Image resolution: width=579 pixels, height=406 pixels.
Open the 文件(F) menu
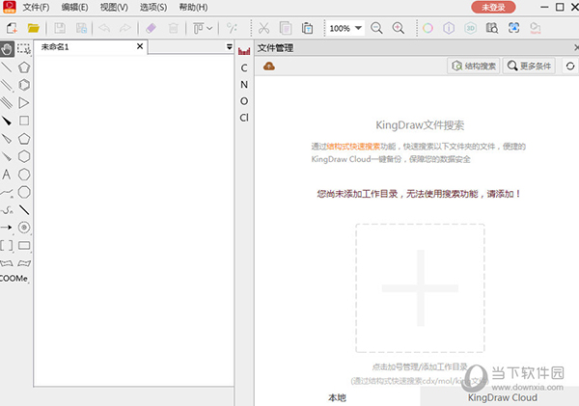pos(36,8)
